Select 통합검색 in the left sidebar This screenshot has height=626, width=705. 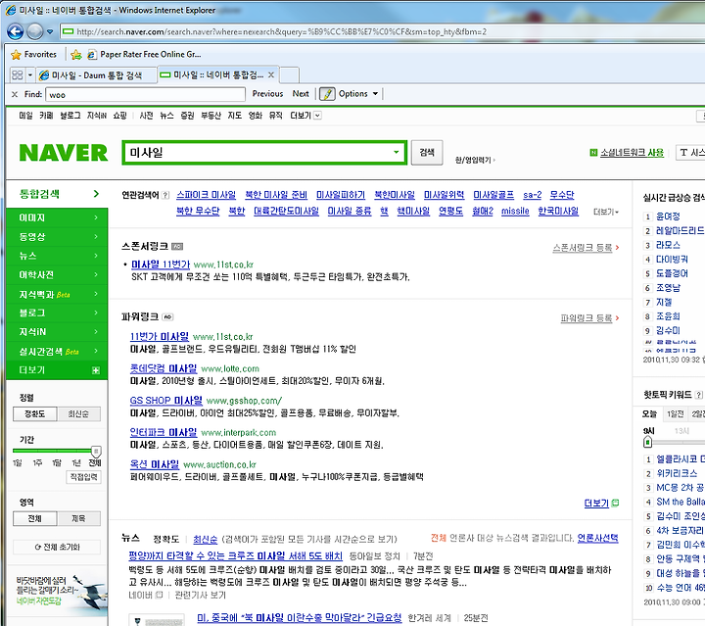[x=58, y=194]
